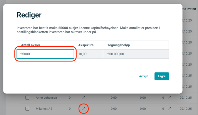Viewport: 198px width, 115px height.
Task: Tick the Anne Johansen row checkbox
Action: [27, 98]
